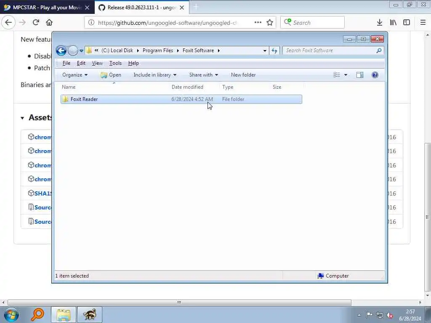Viewport: 431px width, 323px height.
Task: Open the Windows Start orb
Action: click(x=11, y=315)
